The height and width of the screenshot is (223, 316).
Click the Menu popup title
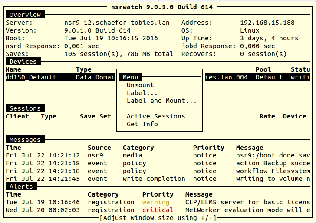tap(131, 77)
